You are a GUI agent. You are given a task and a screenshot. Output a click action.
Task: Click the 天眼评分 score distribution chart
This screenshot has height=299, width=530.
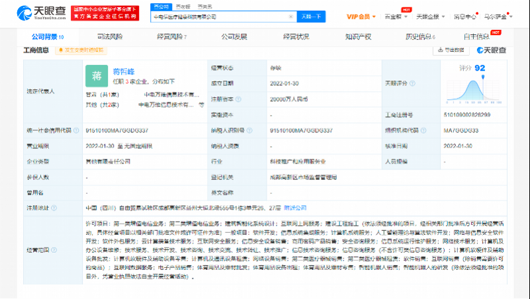[x=474, y=90]
